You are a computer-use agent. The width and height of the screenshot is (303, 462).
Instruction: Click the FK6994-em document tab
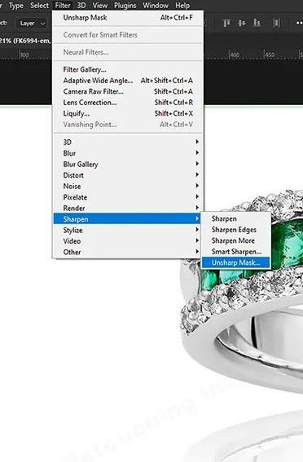(x=25, y=41)
